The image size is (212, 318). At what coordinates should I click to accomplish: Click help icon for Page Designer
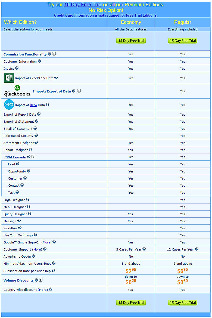tap(27, 200)
